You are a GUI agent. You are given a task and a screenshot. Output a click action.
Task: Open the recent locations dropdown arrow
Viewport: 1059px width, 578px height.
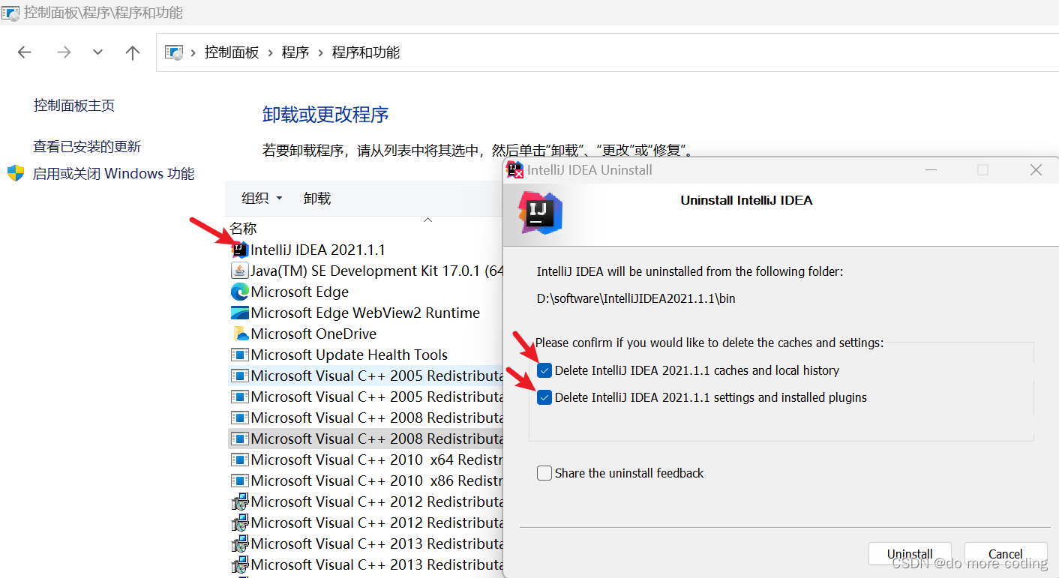97,52
